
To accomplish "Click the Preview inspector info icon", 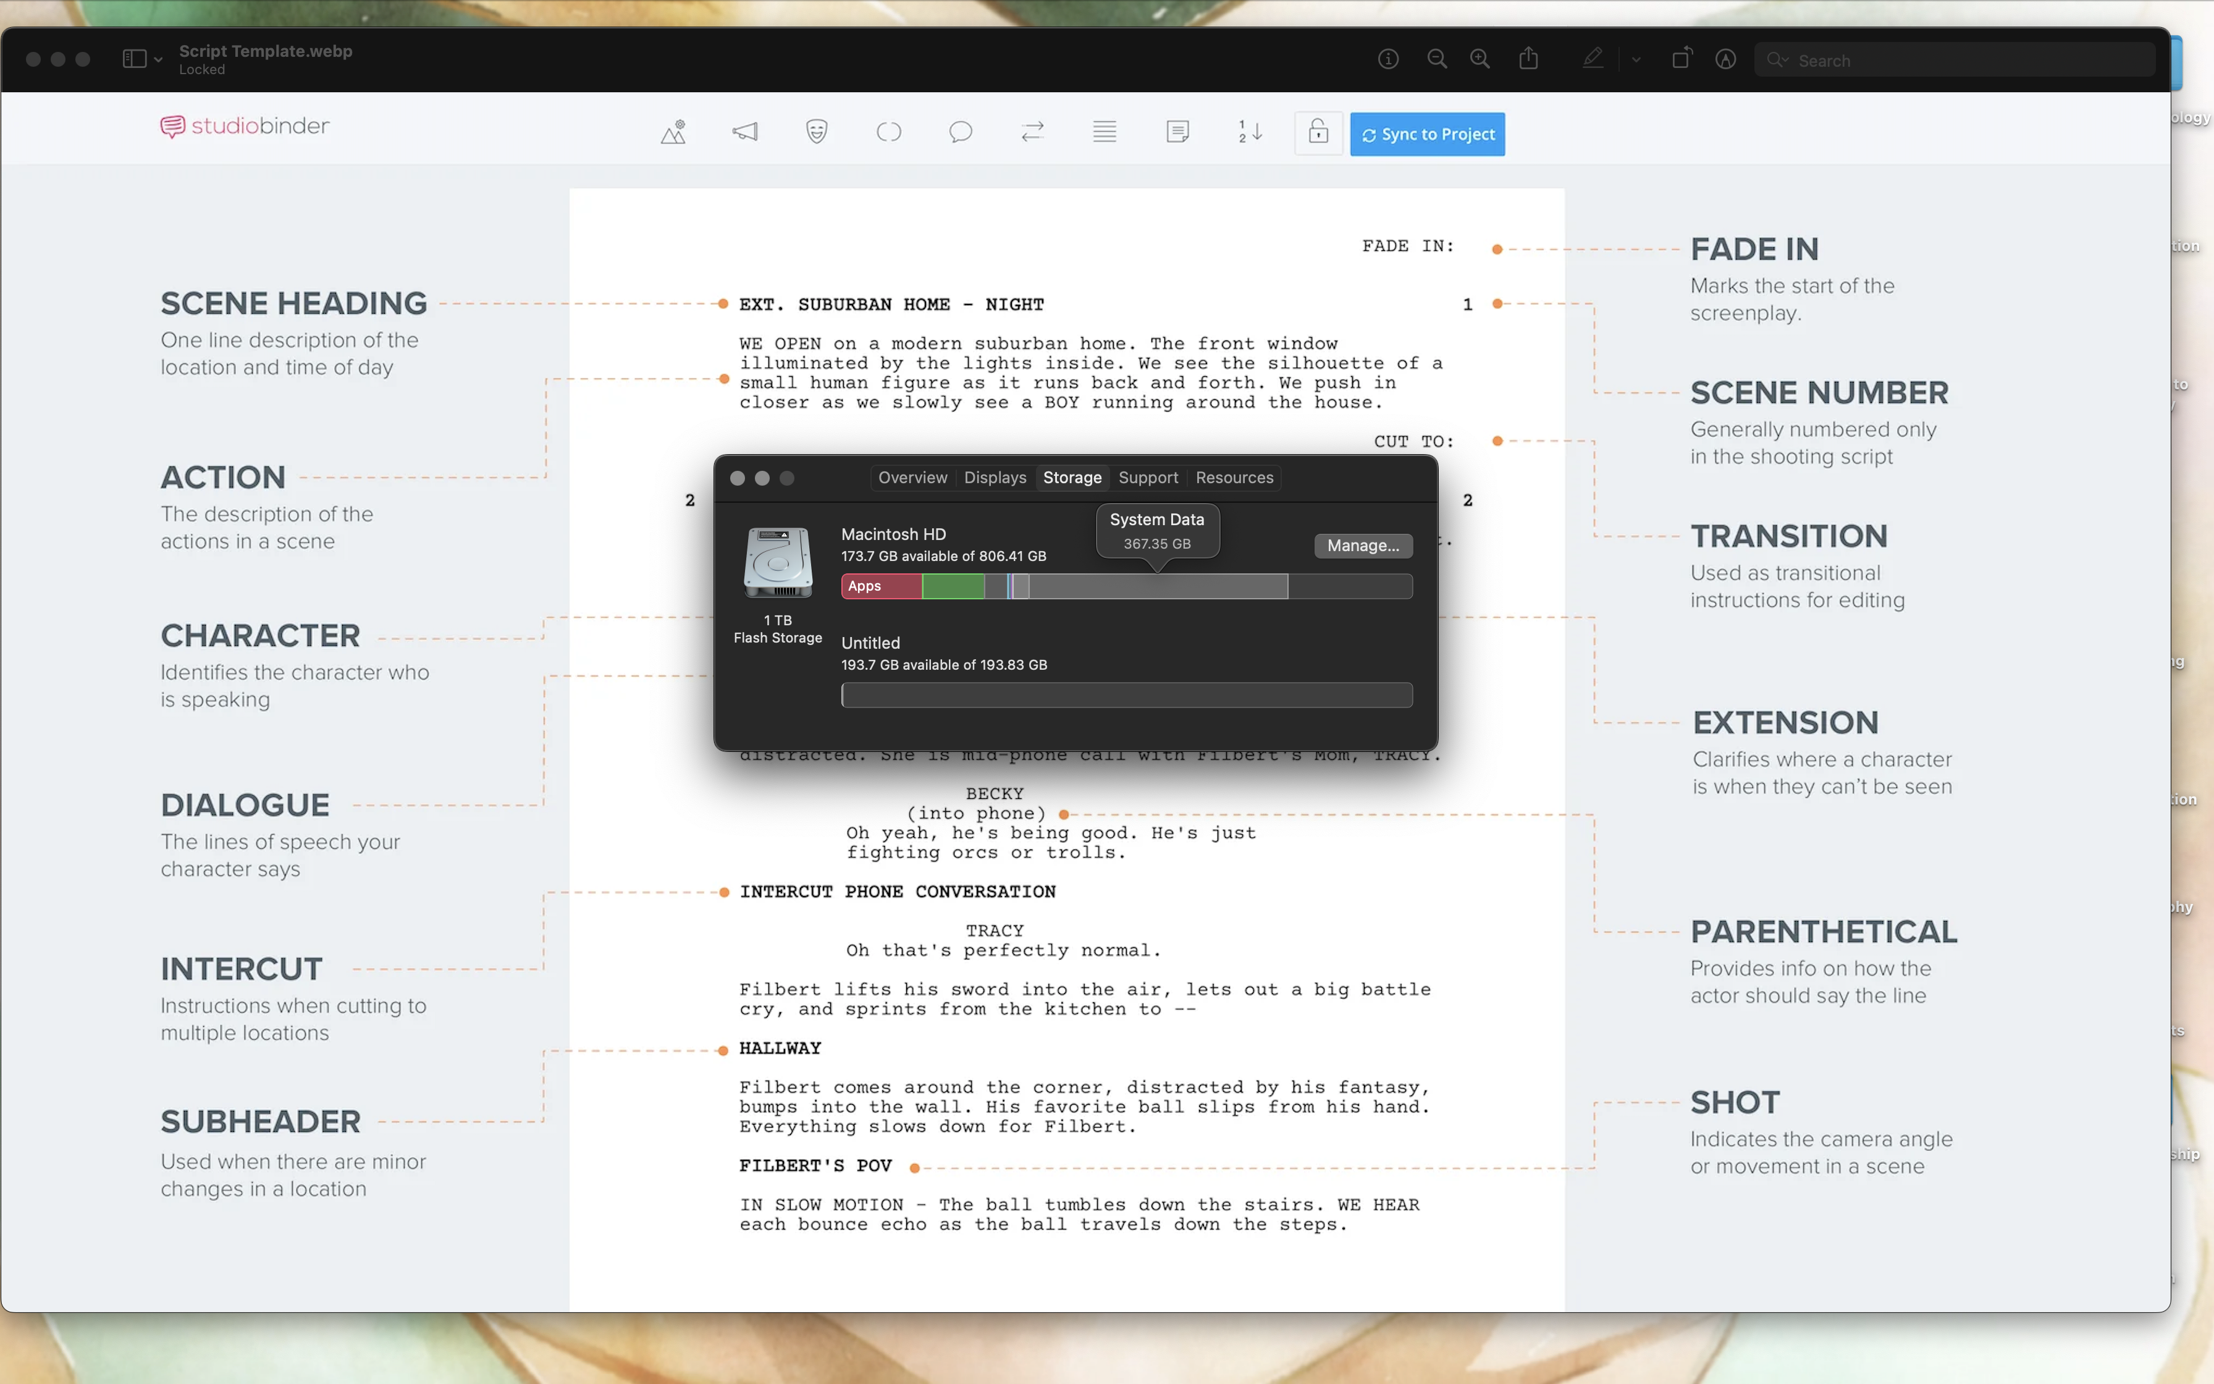I will click(x=1388, y=59).
